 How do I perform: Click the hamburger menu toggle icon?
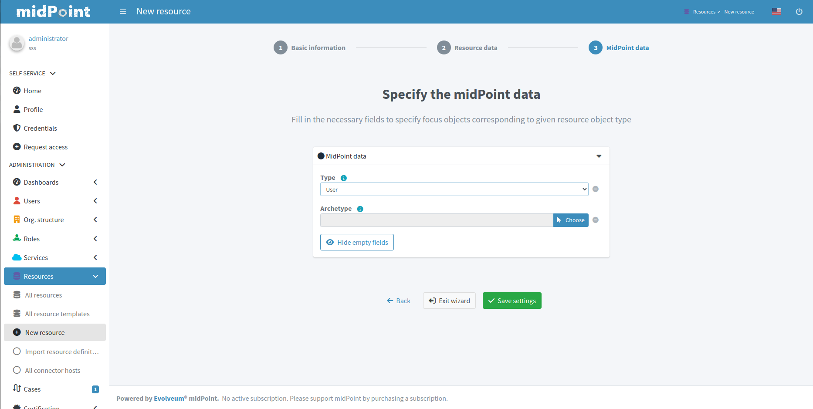coord(123,11)
